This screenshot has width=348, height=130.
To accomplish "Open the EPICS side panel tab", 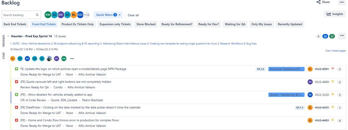I will 3,55.
